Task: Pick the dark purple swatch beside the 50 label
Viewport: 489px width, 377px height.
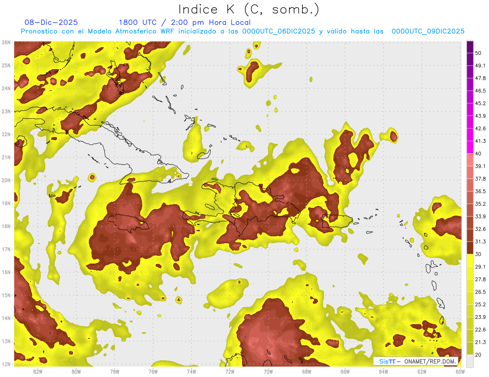Action: click(470, 47)
